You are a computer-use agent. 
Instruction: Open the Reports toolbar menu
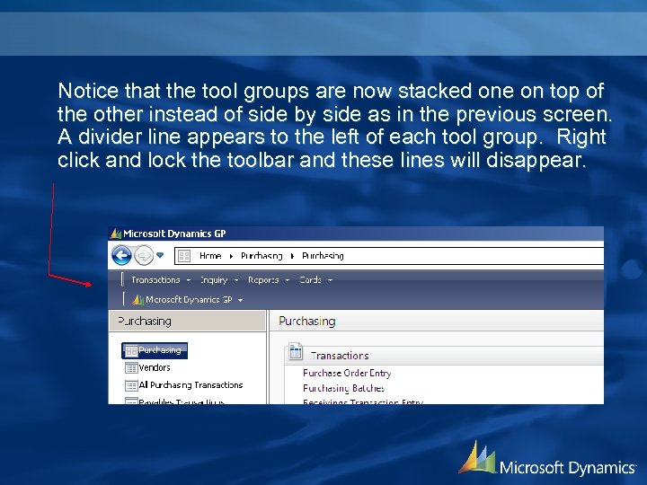(x=269, y=280)
